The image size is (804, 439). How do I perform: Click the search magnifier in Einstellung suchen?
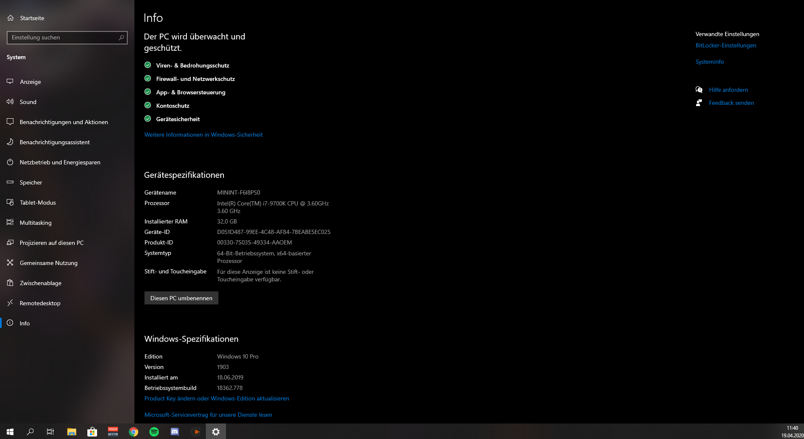tap(121, 37)
